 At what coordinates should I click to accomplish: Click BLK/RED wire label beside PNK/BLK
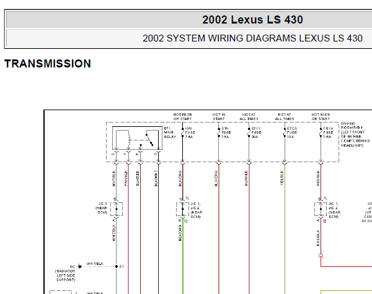138,178
